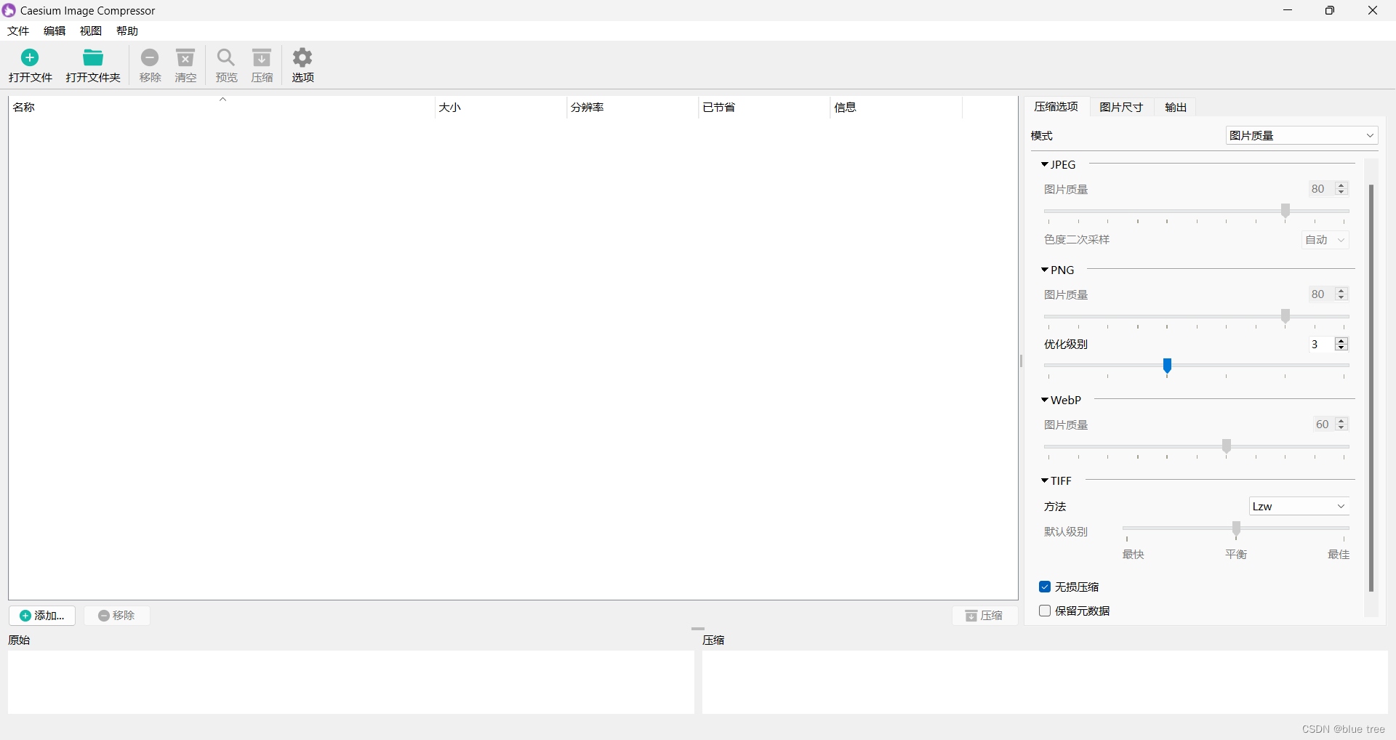Open the 帮助 menu

(x=127, y=31)
